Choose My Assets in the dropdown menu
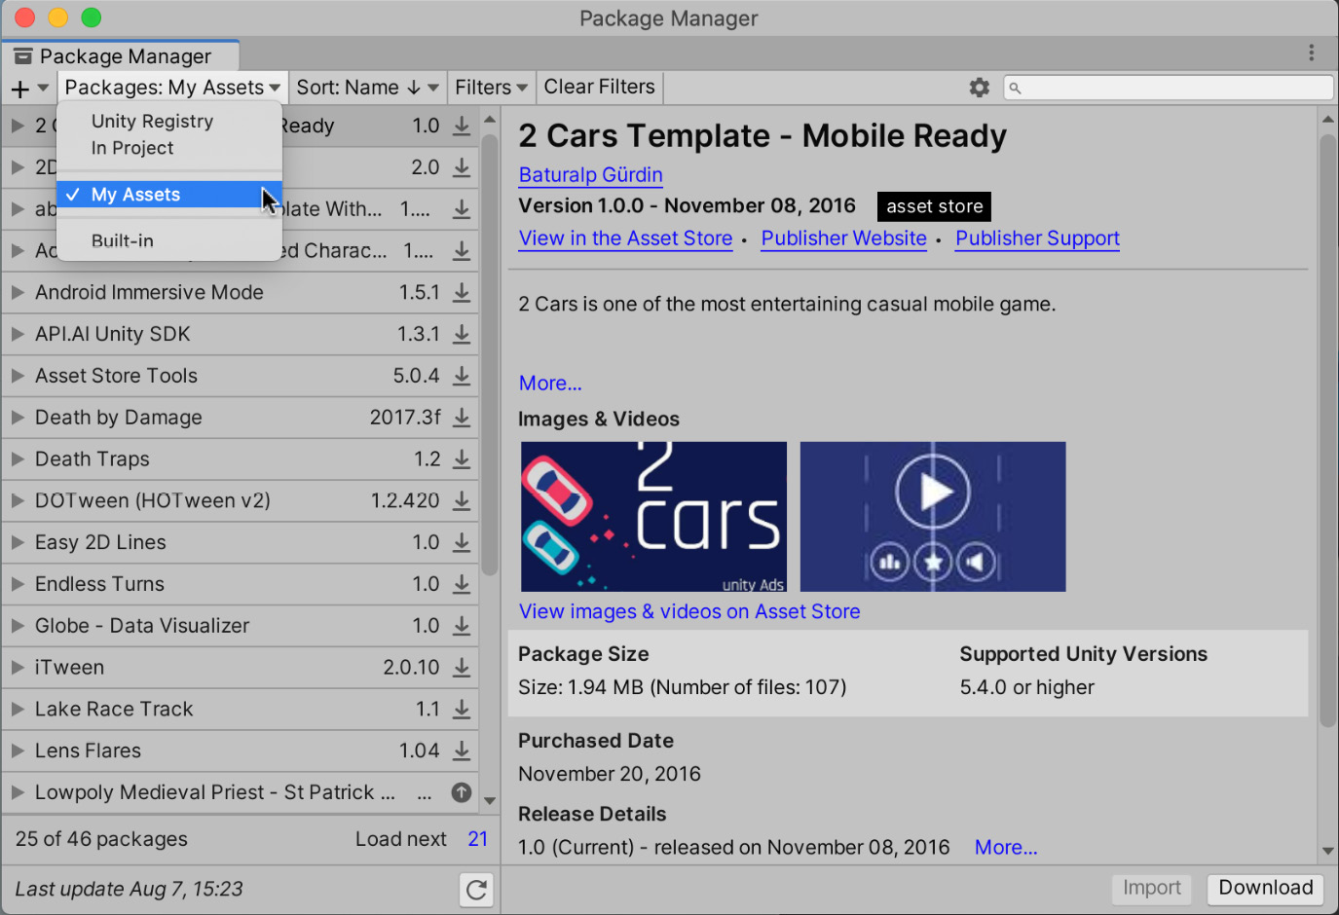The height and width of the screenshot is (915, 1339). click(169, 195)
